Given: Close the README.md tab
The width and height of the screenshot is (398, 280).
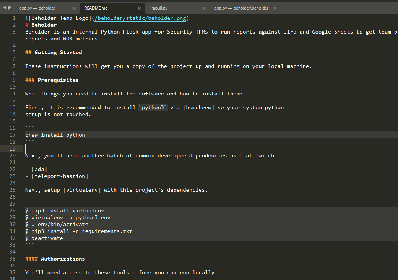Looking at the screenshot, I should tap(139, 8).
